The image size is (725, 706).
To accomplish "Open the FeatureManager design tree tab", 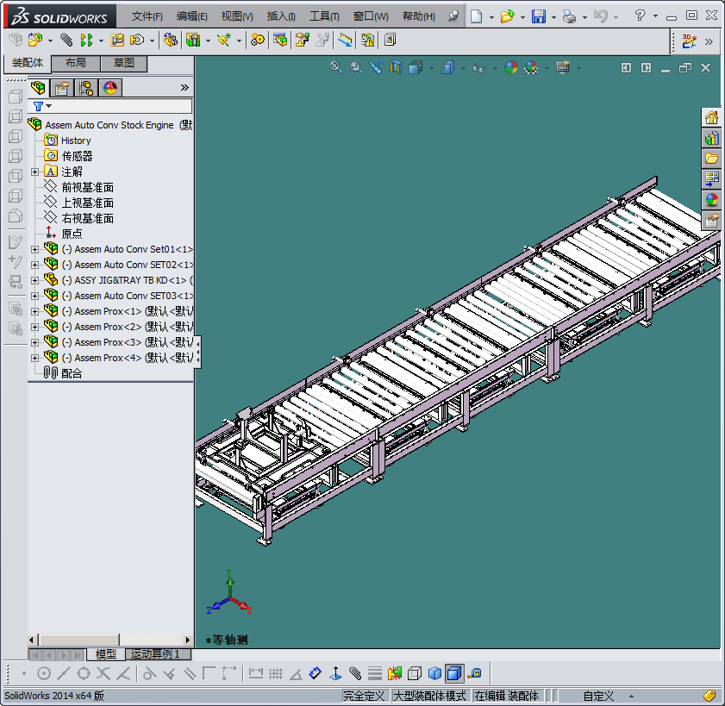I will click(x=38, y=87).
